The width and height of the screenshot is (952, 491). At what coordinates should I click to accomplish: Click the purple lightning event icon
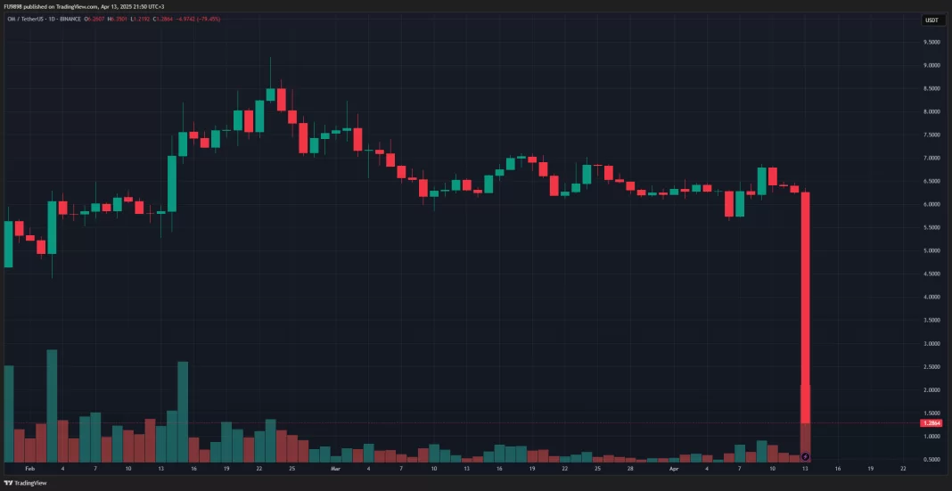pos(806,456)
